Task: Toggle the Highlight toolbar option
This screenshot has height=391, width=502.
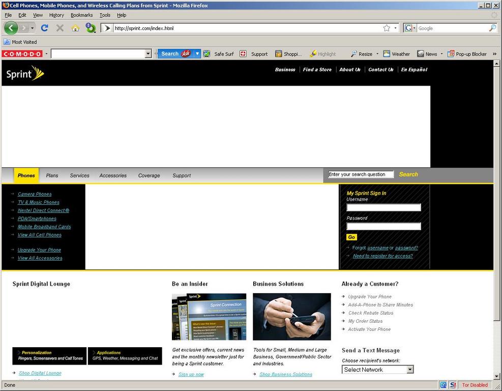Action: tap(322, 54)
